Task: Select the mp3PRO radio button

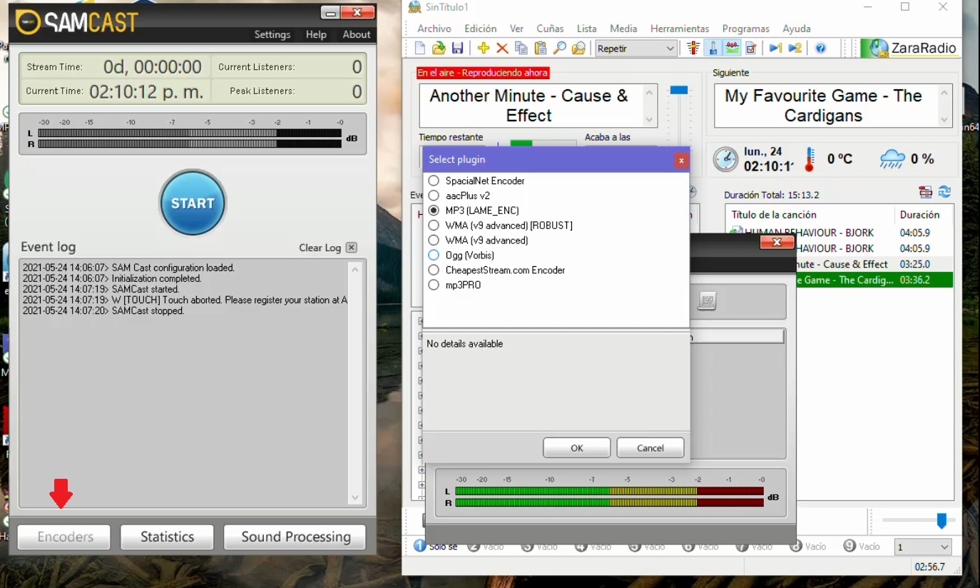Action: coord(434,285)
